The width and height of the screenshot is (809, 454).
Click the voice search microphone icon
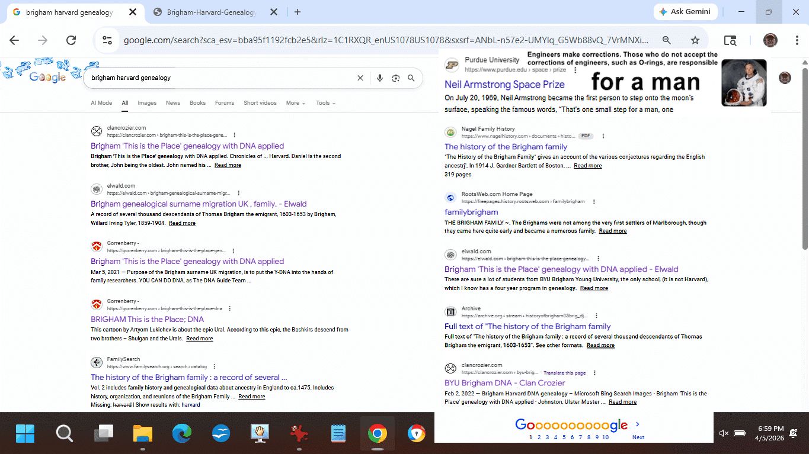tap(380, 78)
